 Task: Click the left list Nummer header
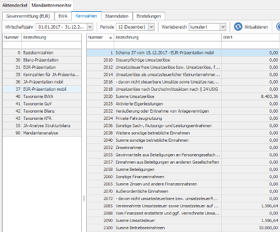click(12, 38)
